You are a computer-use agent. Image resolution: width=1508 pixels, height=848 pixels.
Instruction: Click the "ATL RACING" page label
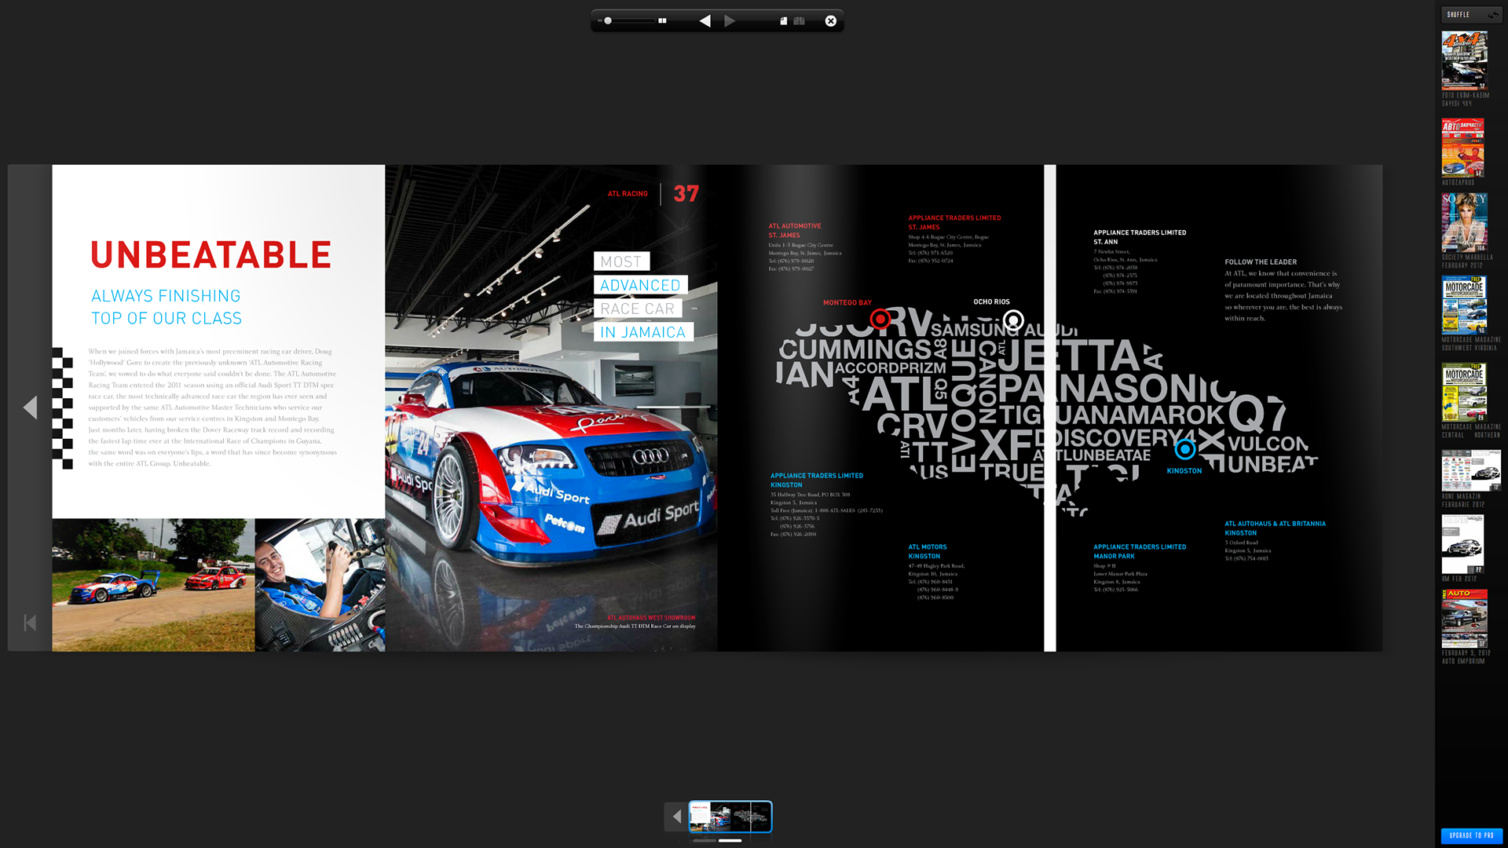tap(628, 194)
